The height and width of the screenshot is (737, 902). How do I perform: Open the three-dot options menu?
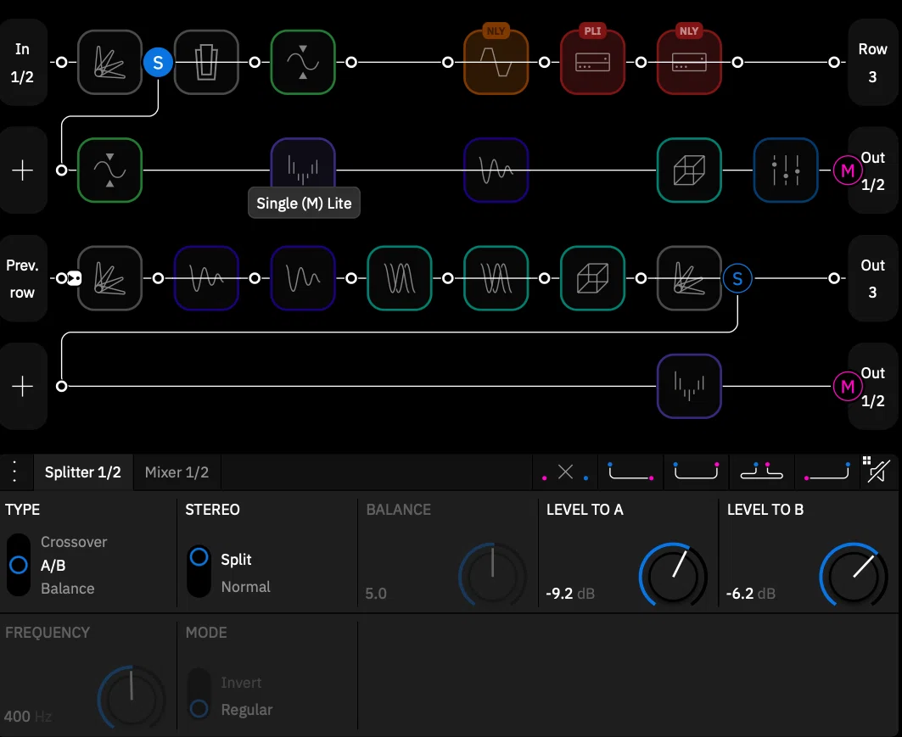click(x=15, y=472)
